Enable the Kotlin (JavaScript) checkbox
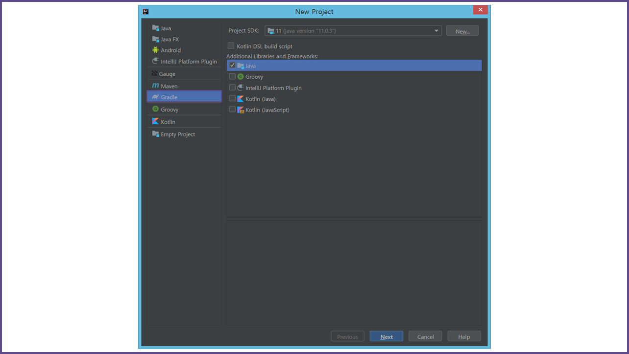The width and height of the screenshot is (629, 354). [232, 110]
